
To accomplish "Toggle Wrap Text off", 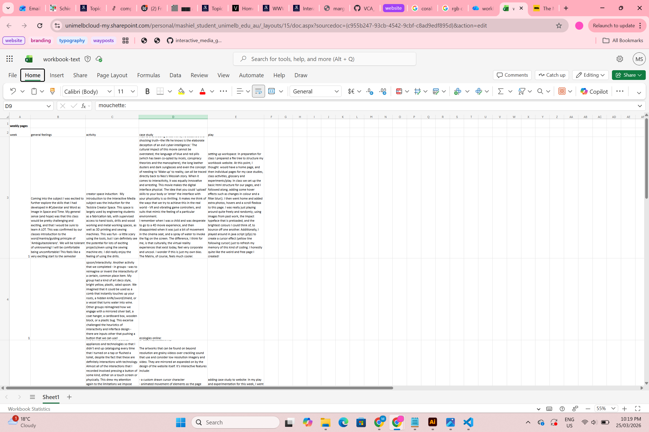I will (258, 91).
